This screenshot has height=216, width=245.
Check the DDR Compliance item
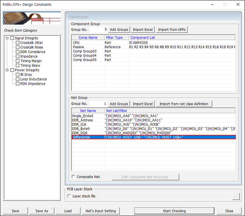tap(17, 52)
